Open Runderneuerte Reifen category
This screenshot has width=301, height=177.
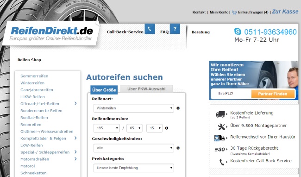pos(41,111)
